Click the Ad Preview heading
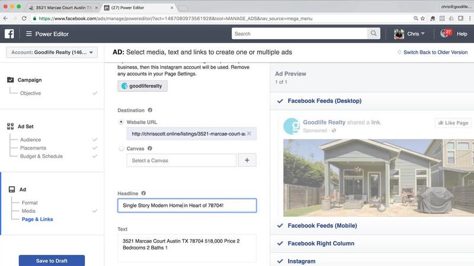Image resolution: width=474 pixels, height=266 pixels. click(x=290, y=73)
